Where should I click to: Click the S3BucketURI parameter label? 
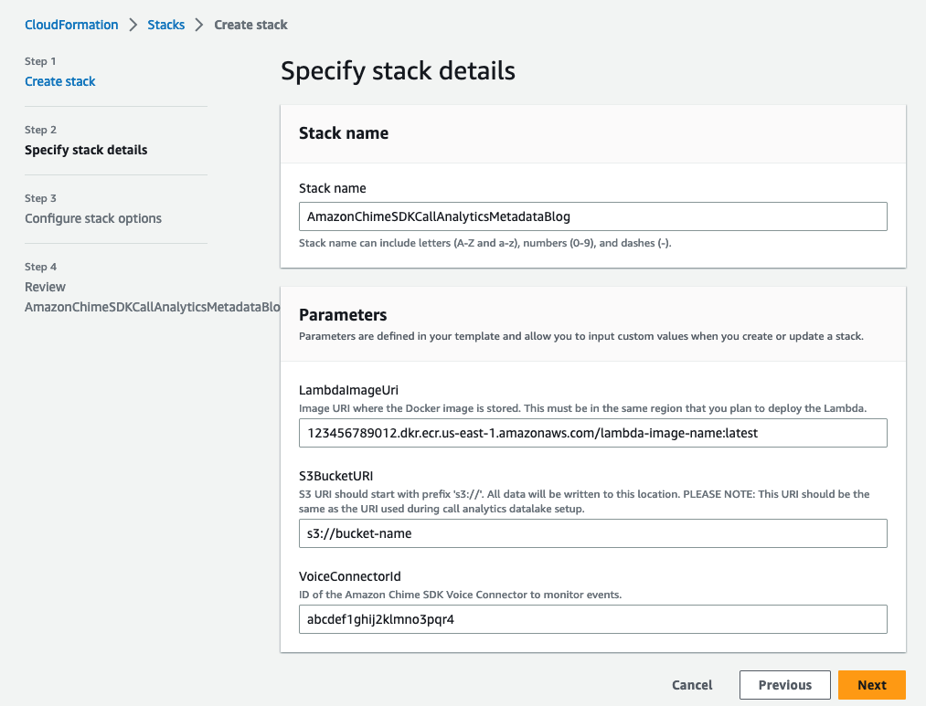point(335,476)
